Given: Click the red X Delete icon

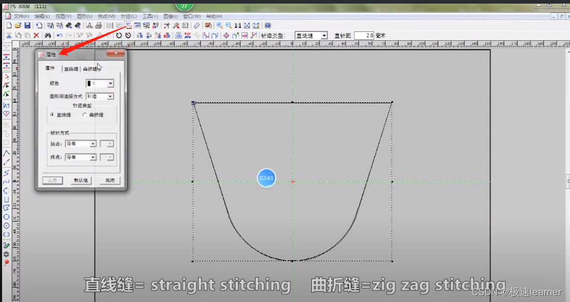Looking at the screenshot, I should tap(36, 36).
